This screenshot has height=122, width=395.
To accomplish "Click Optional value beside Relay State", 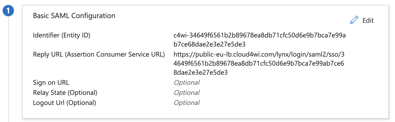I will pos(187,93).
